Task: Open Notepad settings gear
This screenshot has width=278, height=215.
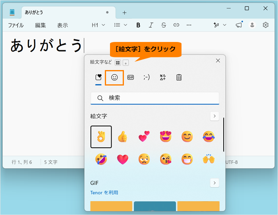Action: [265, 25]
